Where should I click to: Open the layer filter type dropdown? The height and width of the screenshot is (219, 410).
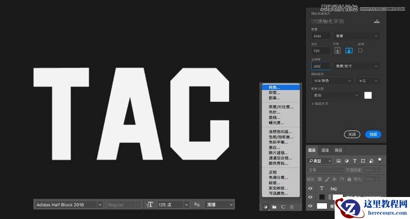pos(319,161)
